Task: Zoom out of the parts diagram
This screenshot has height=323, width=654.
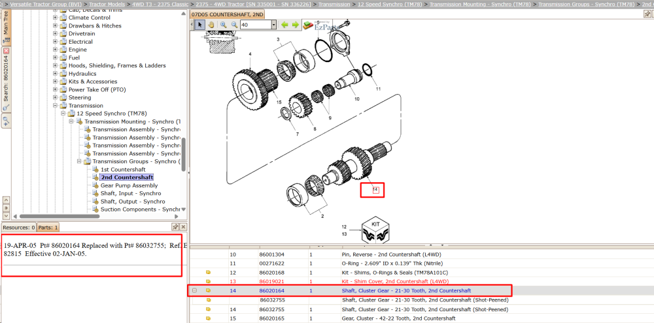Action: point(234,25)
